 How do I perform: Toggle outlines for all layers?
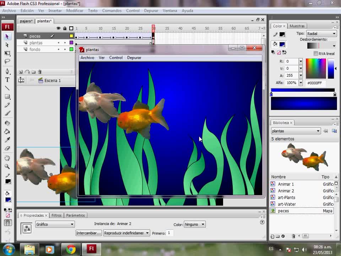[71, 28]
